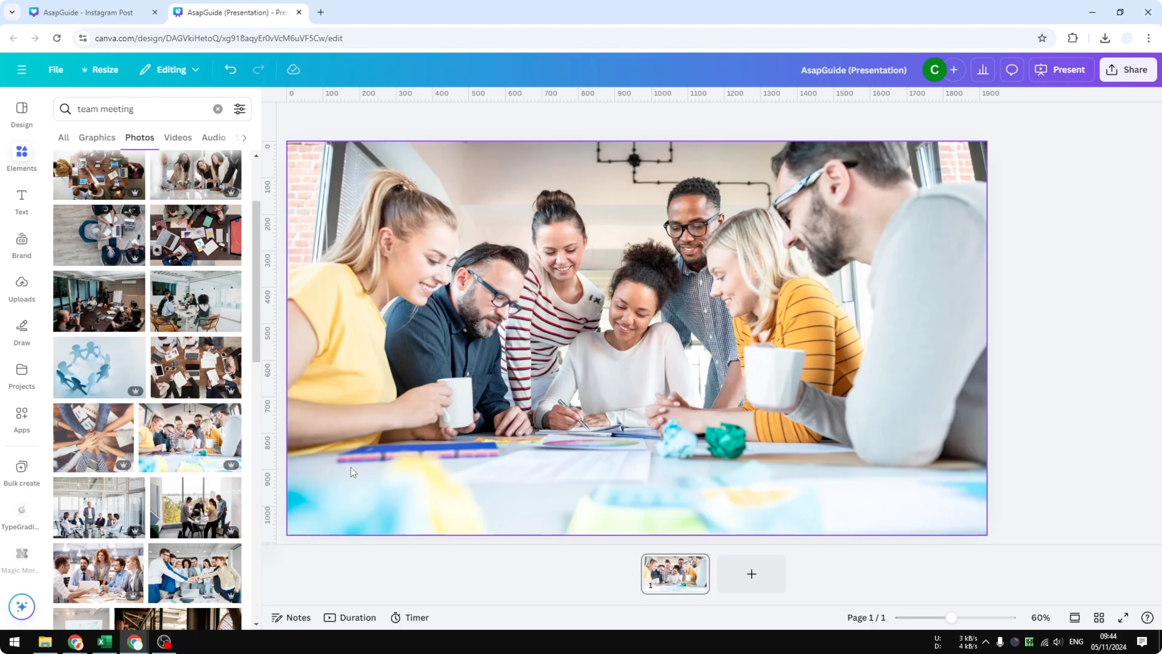Open File Explorer from taskbar
Screen dimensions: 1162x654
click(x=45, y=642)
